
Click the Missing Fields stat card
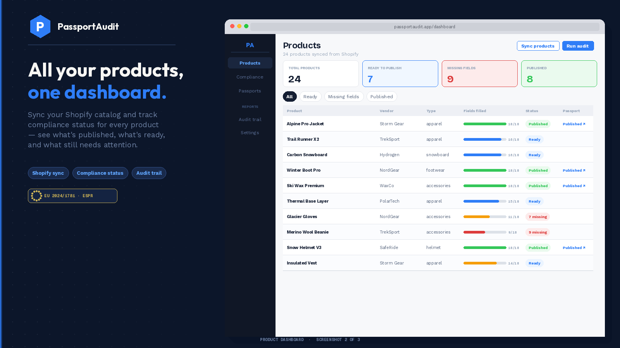pyautogui.click(x=480, y=73)
